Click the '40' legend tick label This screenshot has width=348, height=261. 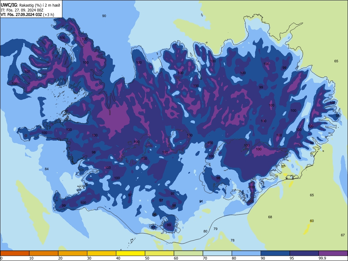pyautogui.click(x=118, y=258)
